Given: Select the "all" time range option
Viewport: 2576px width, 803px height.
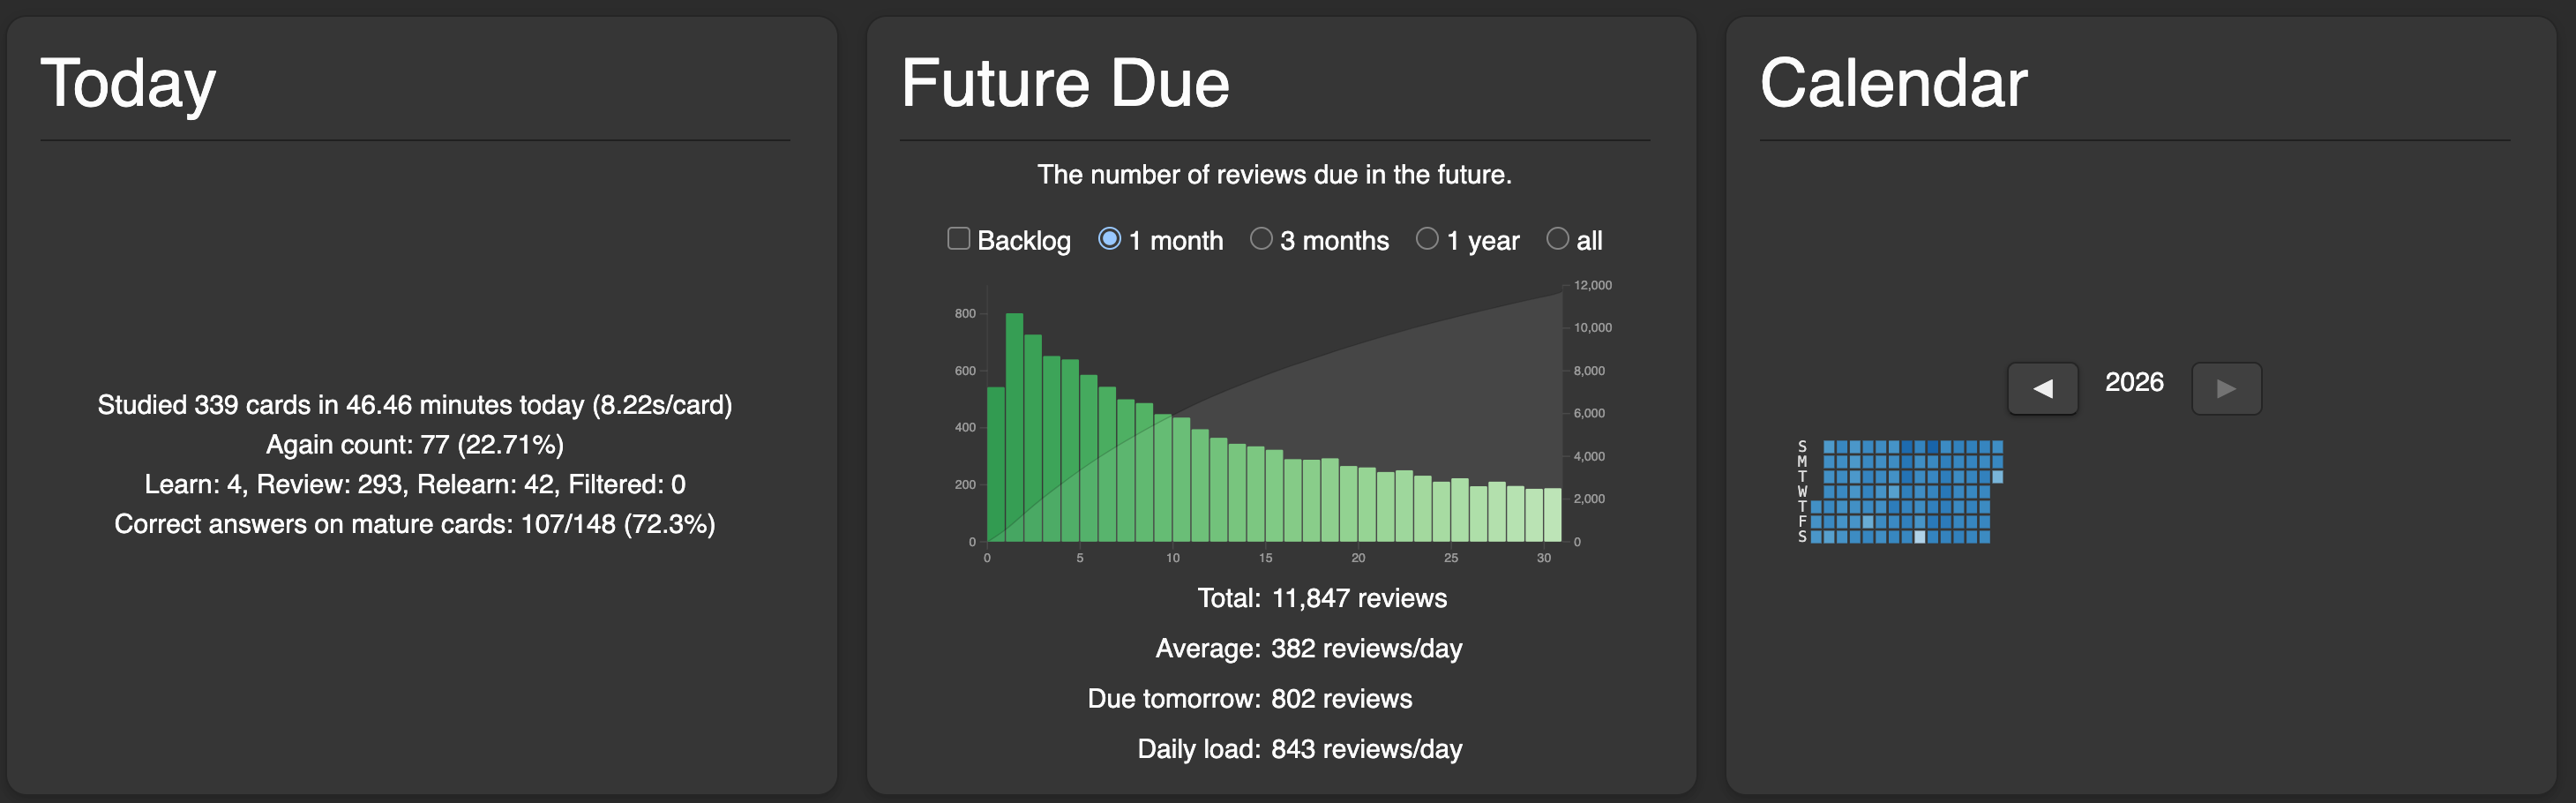Looking at the screenshot, I should (x=1557, y=239).
